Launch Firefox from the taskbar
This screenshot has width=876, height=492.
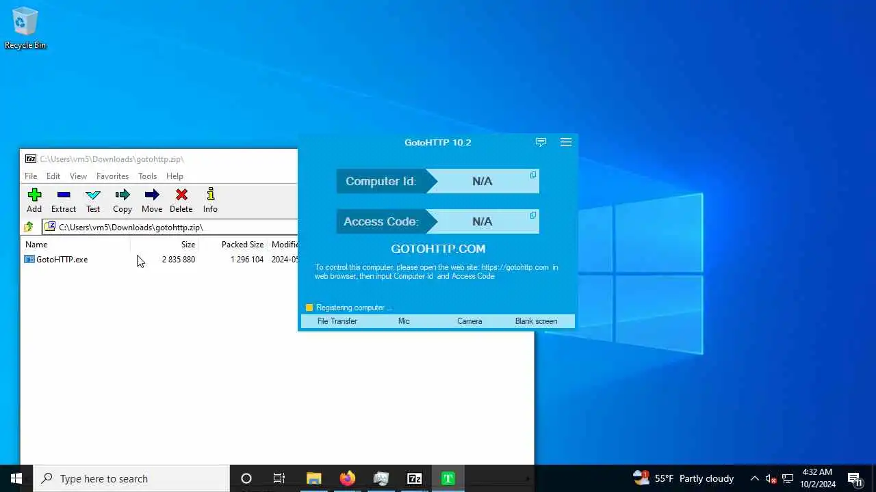coord(348,478)
